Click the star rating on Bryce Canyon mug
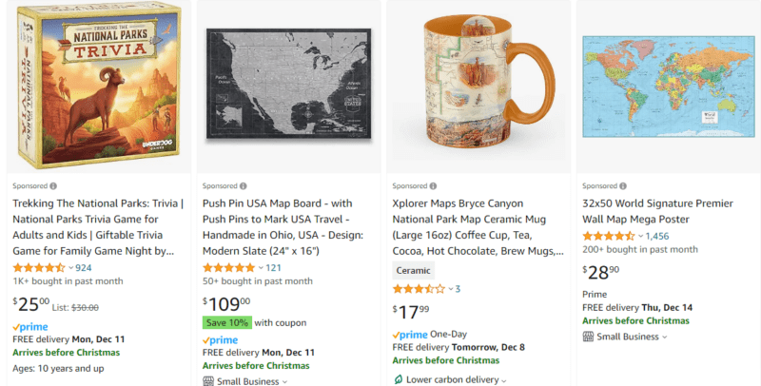This screenshot has width=761, height=386. (419, 288)
